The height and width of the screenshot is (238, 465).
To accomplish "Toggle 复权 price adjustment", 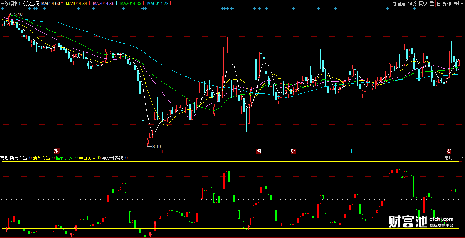I will point(423,4).
